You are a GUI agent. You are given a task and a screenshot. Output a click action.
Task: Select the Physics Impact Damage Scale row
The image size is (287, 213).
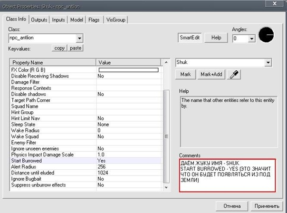(x=86, y=155)
